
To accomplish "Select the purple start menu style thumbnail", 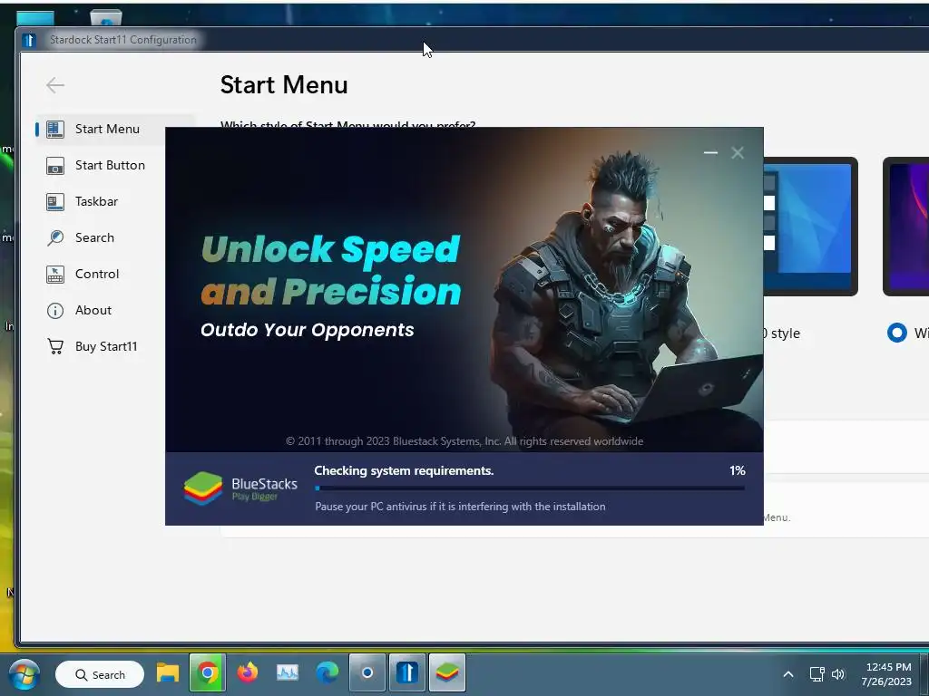I will pyautogui.click(x=906, y=226).
